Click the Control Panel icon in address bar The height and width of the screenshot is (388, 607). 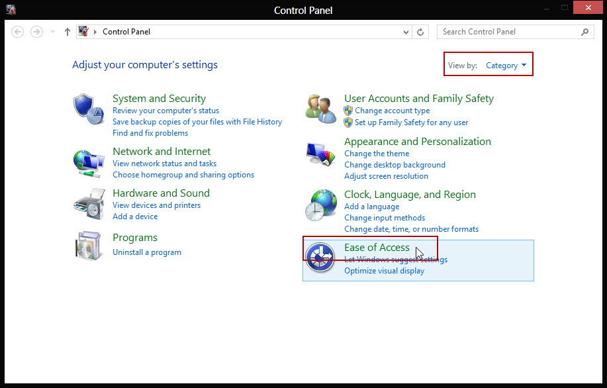[x=83, y=31]
